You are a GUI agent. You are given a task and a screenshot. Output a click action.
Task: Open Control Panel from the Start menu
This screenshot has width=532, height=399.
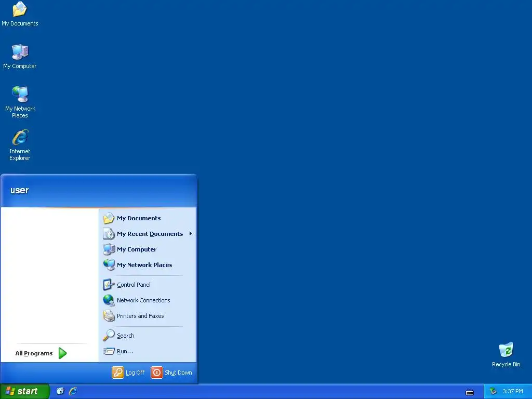[x=148, y=285]
